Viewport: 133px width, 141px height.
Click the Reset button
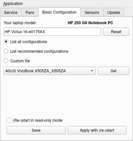click(116, 32)
